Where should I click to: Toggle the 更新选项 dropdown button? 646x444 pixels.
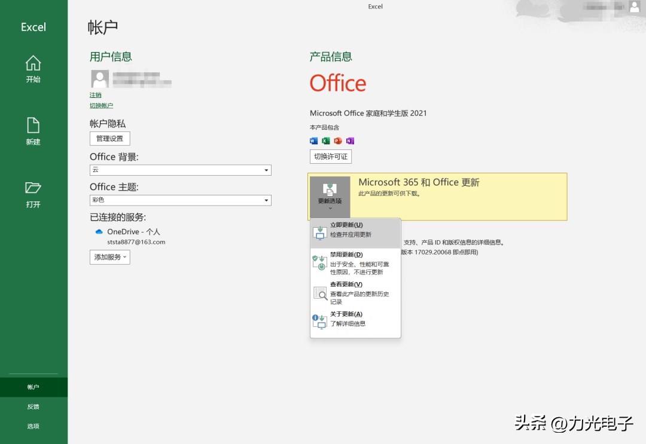pyautogui.click(x=330, y=197)
